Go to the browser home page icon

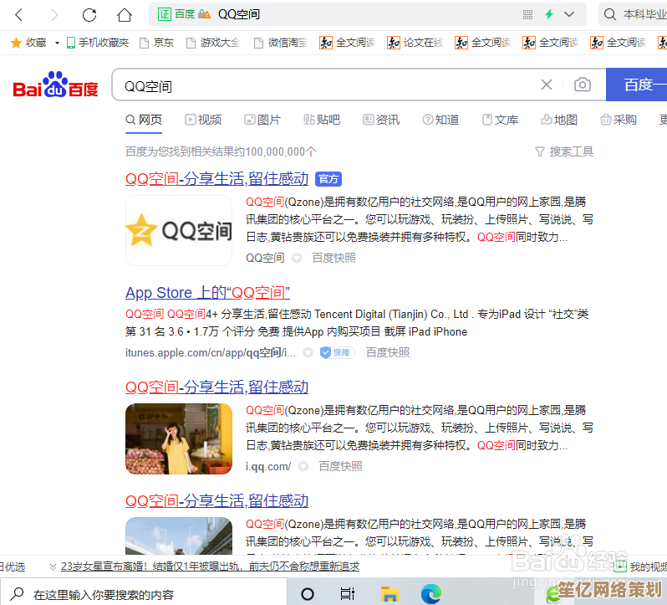[x=125, y=15]
